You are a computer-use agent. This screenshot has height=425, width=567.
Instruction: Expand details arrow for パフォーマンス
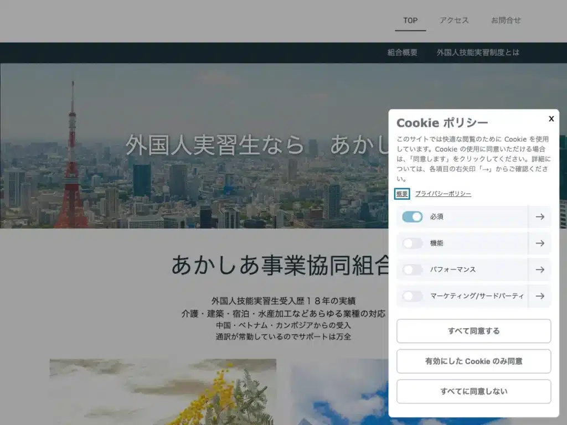(540, 269)
